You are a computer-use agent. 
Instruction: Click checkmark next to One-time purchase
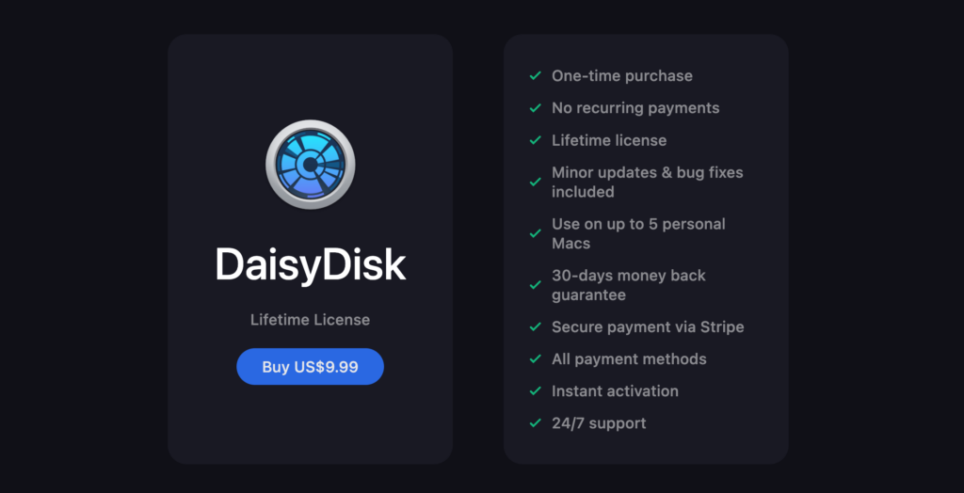pos(536,75)
